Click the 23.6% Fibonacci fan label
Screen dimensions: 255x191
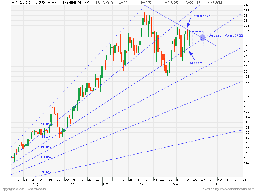point(46,124)
